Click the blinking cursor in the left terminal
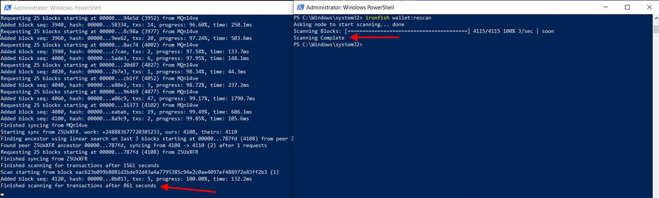 (2, 194)
